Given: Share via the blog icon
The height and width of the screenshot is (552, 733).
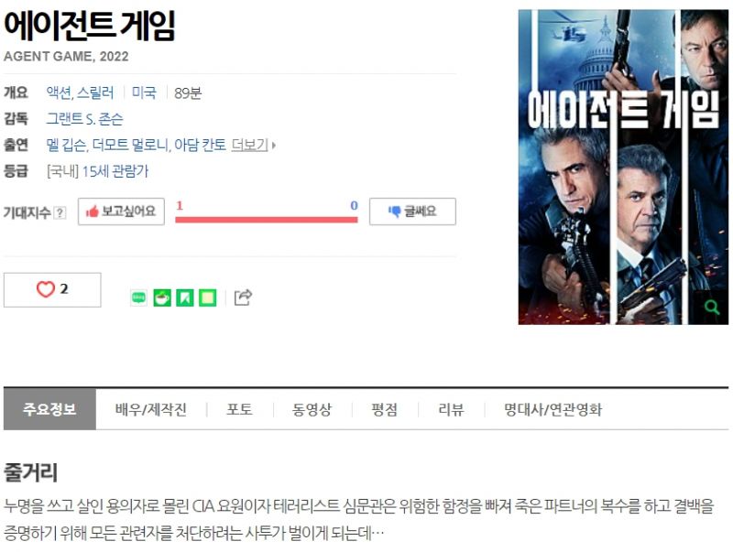Looking at the screenshot, I should tap(139, 298).
